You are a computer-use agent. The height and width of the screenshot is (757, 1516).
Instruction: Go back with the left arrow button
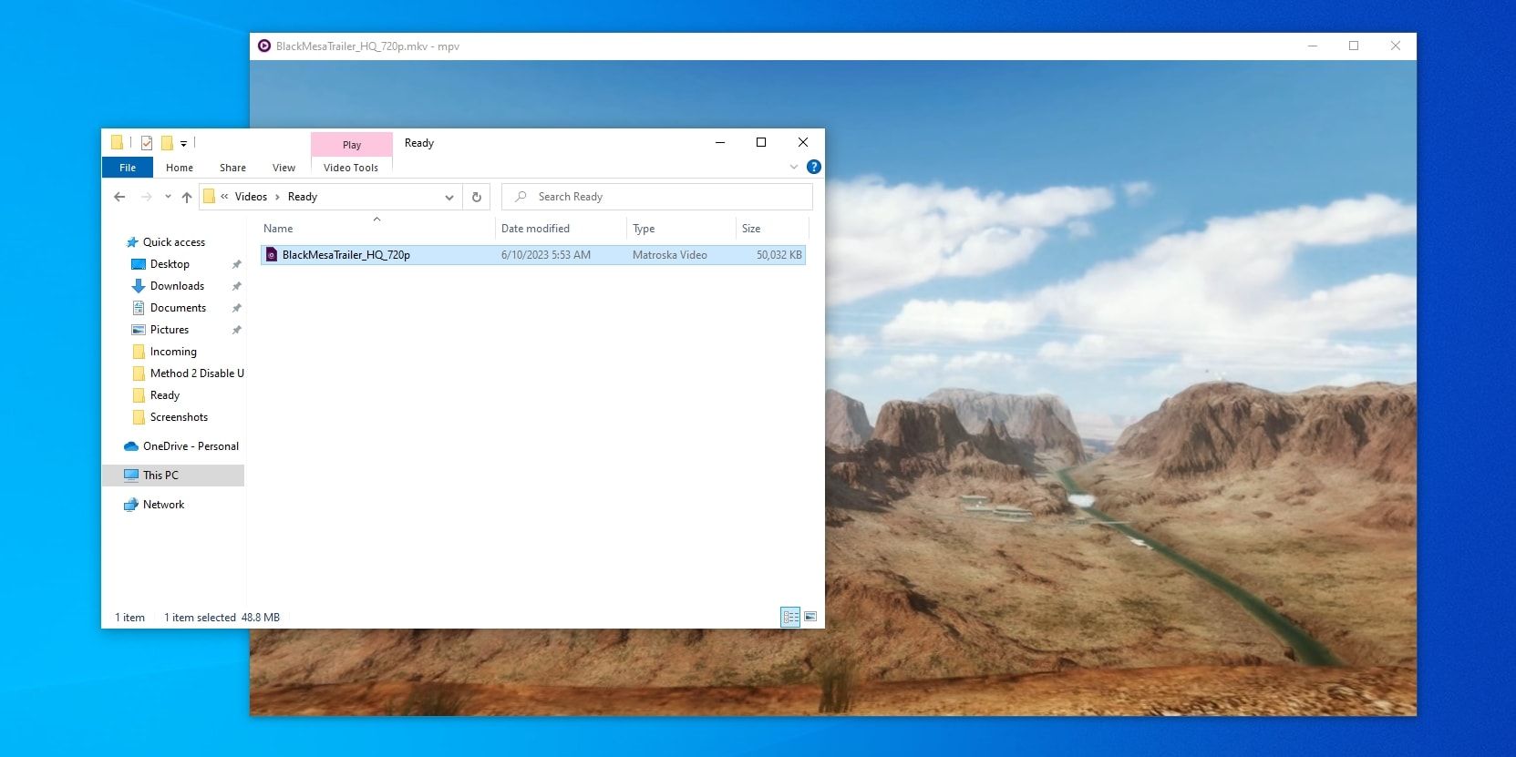pyautogui.click(x=119, y=197)
